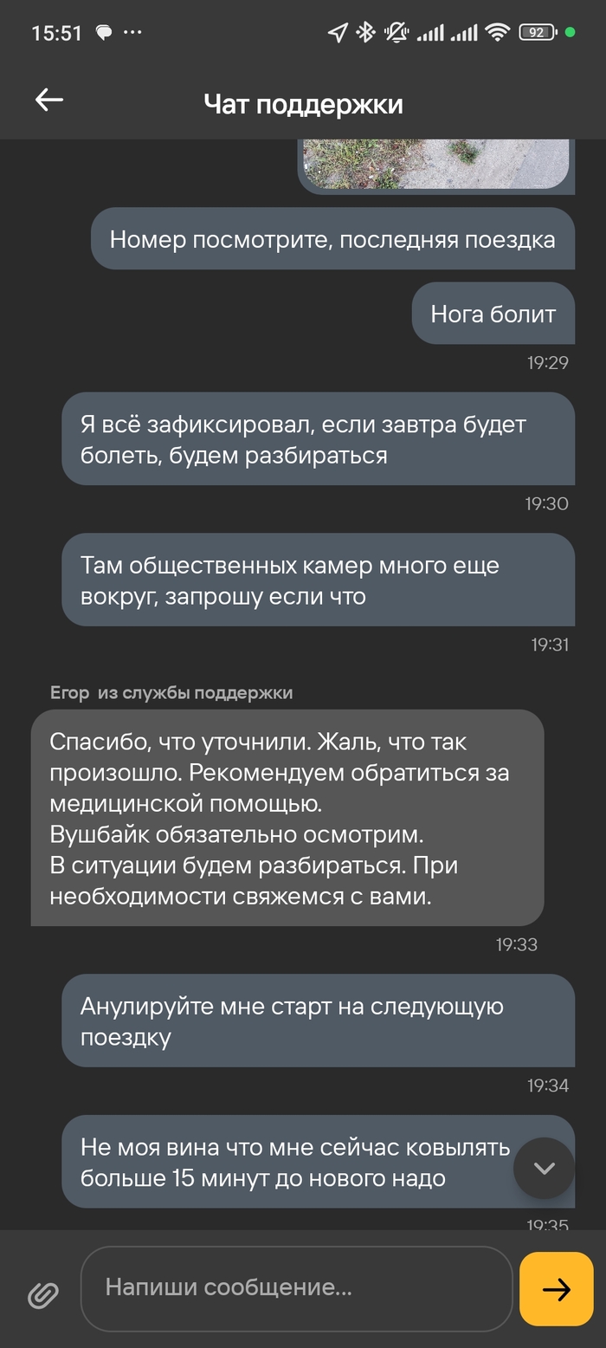Tap the Wi-Fi status icon
The image size is (606, 1348).
click(x=497, y=33)
